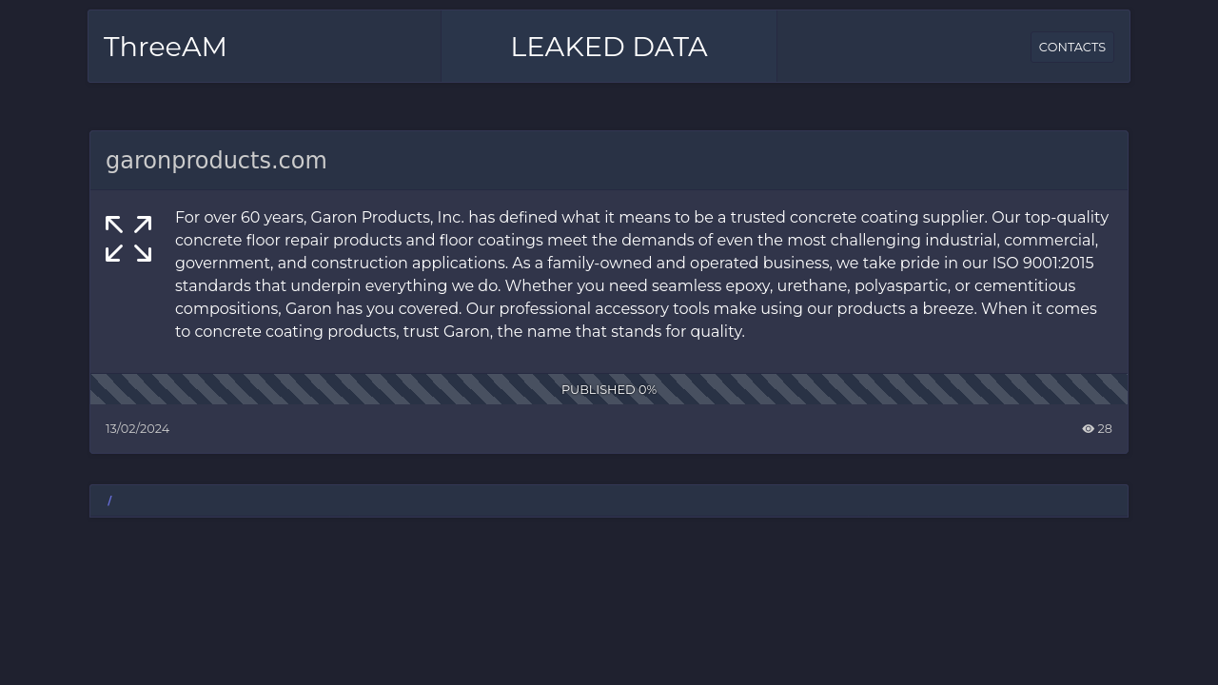This screenshot has height=685, width=1218.
Task: Click the root slash breadcrumb link
Action: click(x=109, y=501)
